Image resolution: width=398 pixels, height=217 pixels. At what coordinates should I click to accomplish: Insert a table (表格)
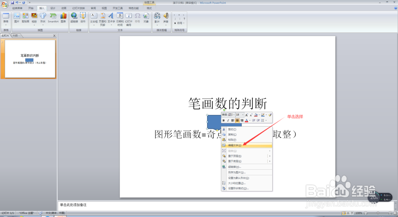pos(6,19)
